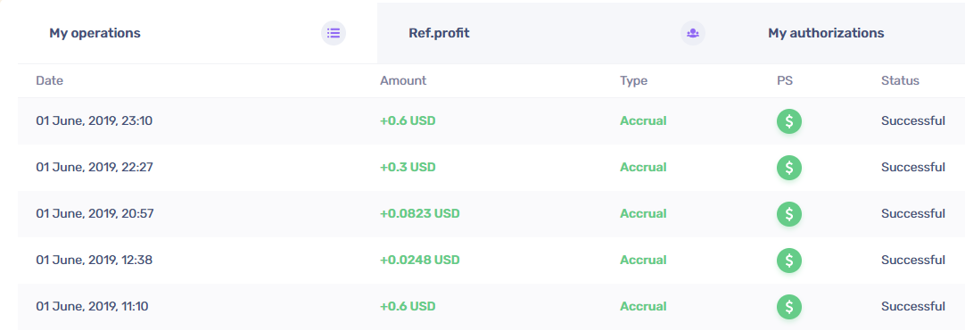Click Accrual in the 11:10 row
The width and height of the screenshot is (965, 331).
click(x=643, y=306)
